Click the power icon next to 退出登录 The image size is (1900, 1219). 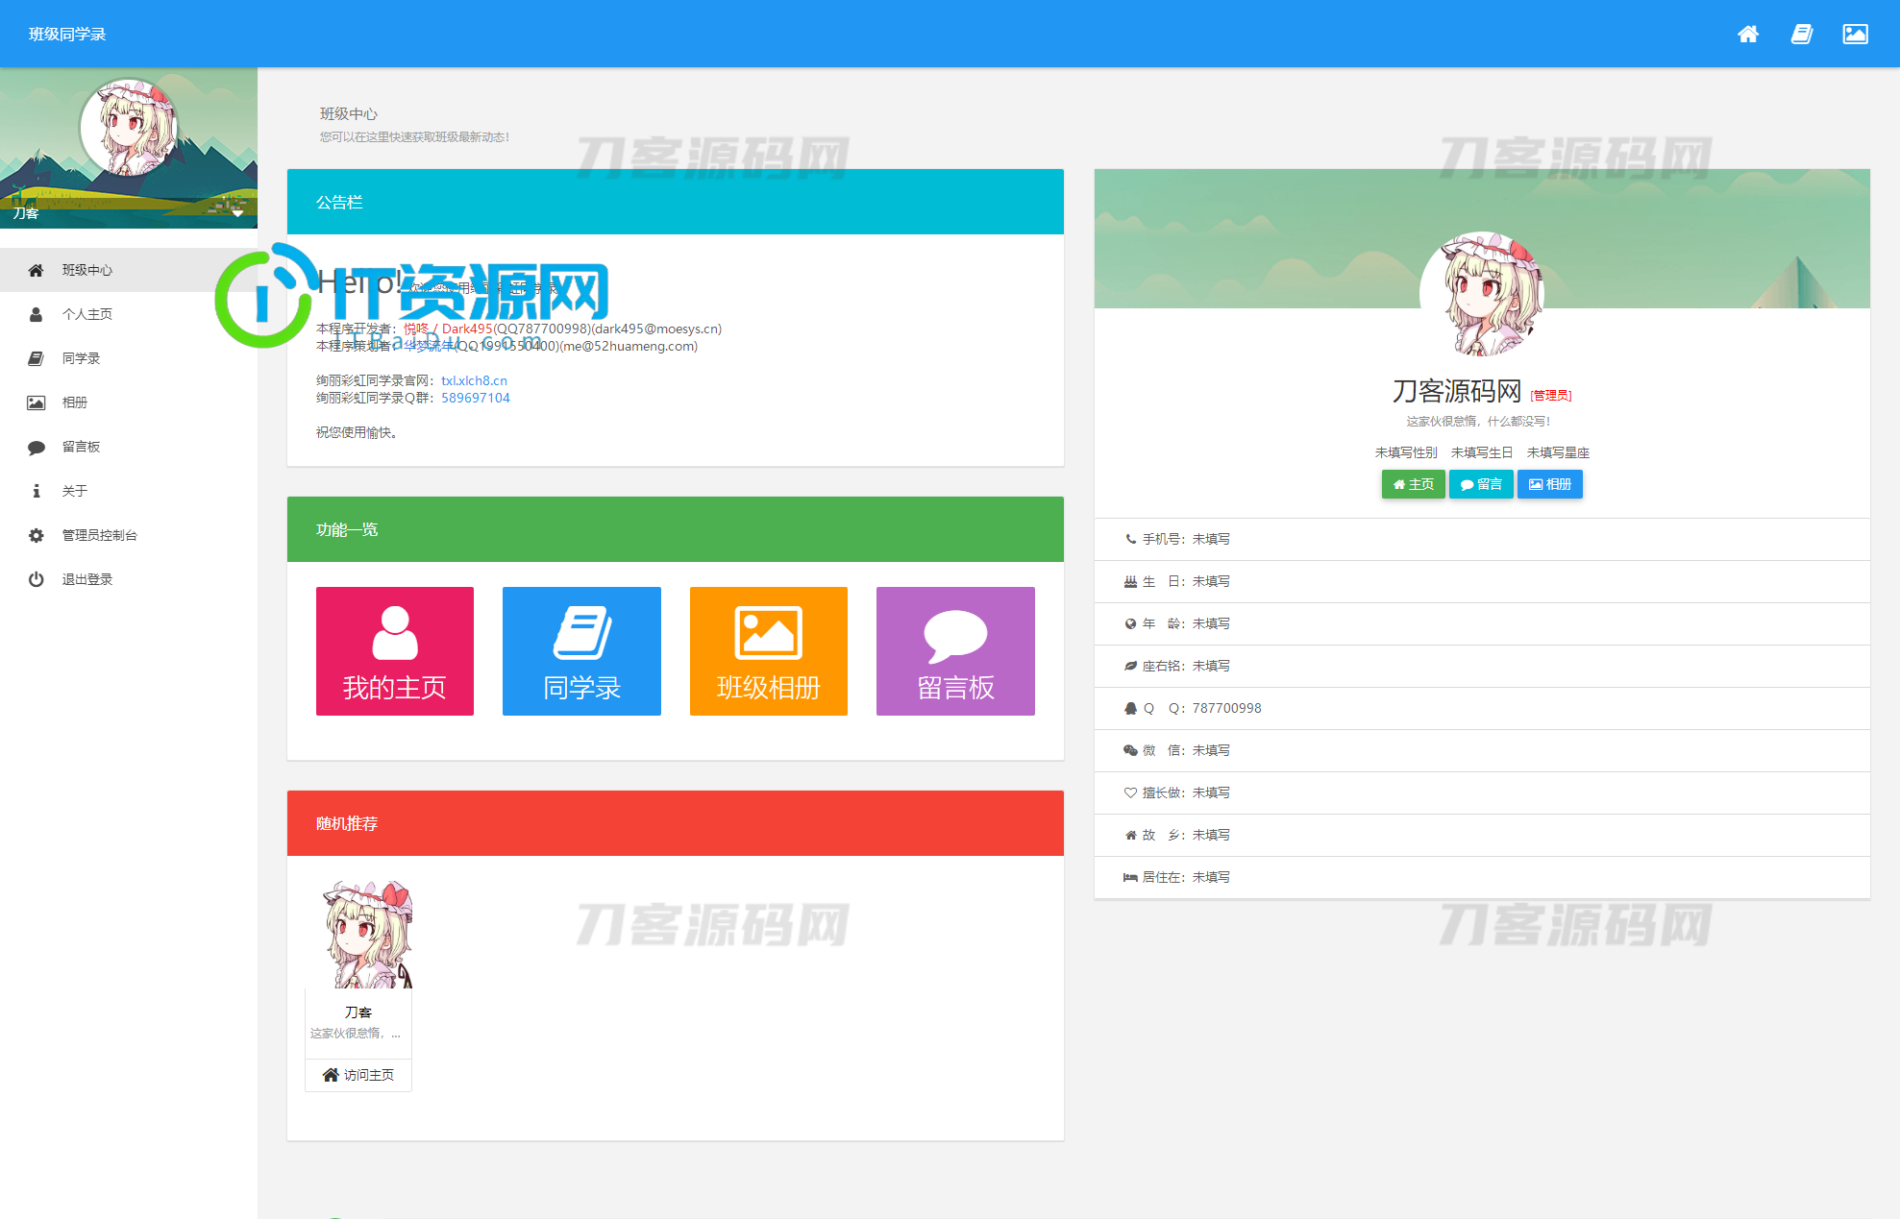pos(36,579)
